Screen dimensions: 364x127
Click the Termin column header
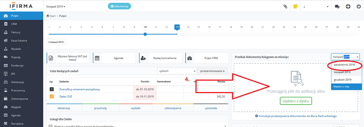pos(145,82)
